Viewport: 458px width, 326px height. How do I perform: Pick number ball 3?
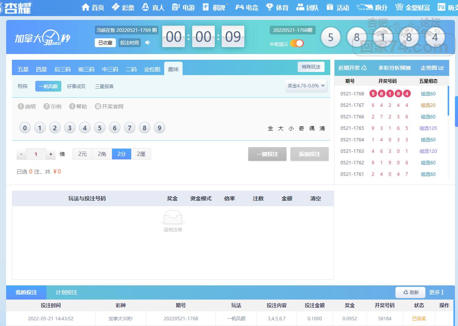pos(70,128)
